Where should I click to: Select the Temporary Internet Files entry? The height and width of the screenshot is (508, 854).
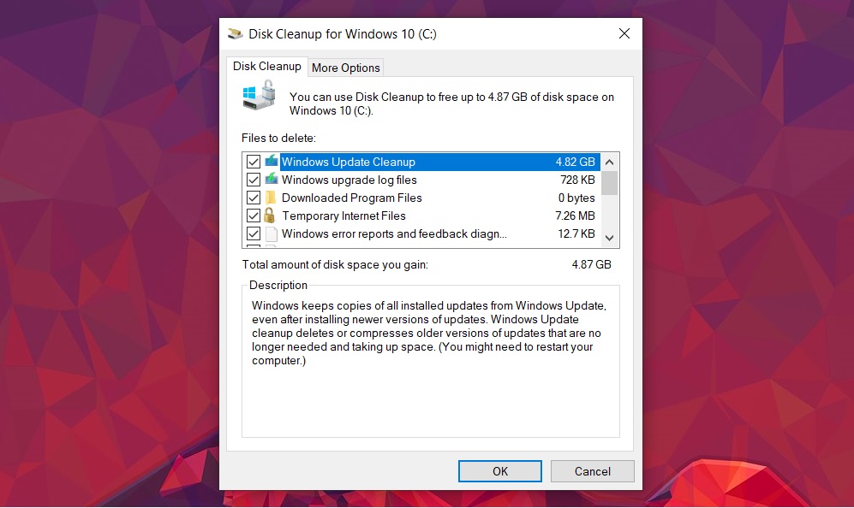coord(343,216)
